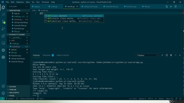
Task: Switch to the math.py editor tab
Action: click(54, 7)
